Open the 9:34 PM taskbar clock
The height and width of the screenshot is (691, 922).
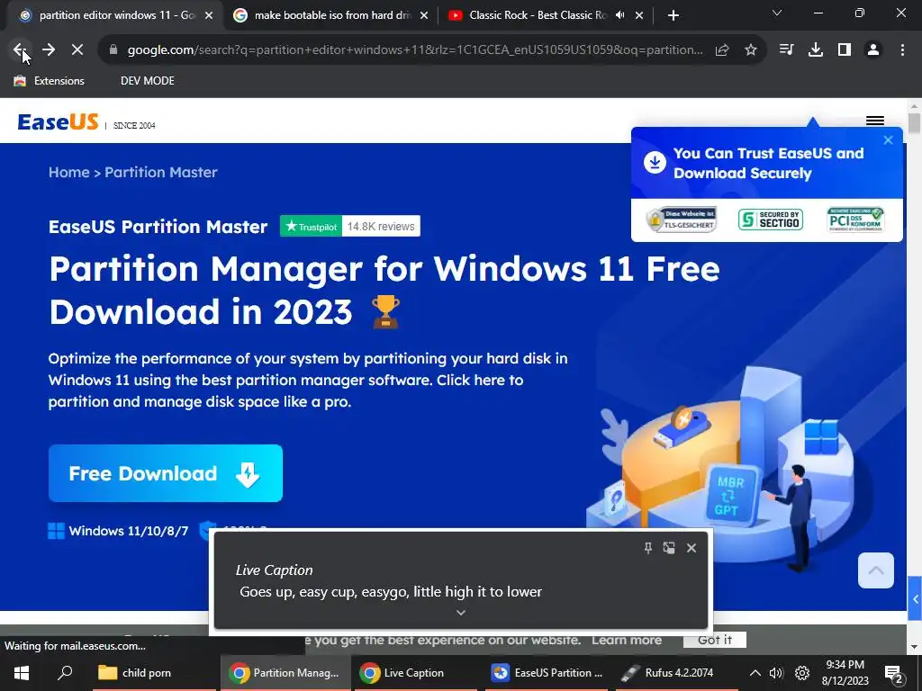(x=845, y=673)
